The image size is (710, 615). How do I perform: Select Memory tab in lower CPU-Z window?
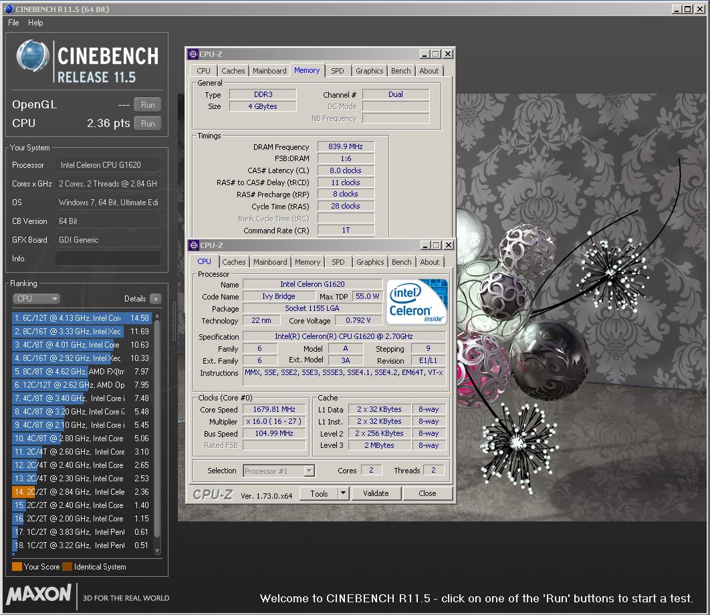point(308,262)
